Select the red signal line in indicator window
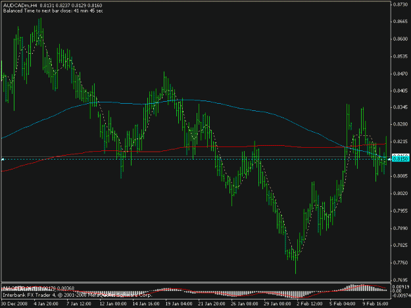 click(x=194, y=291)
